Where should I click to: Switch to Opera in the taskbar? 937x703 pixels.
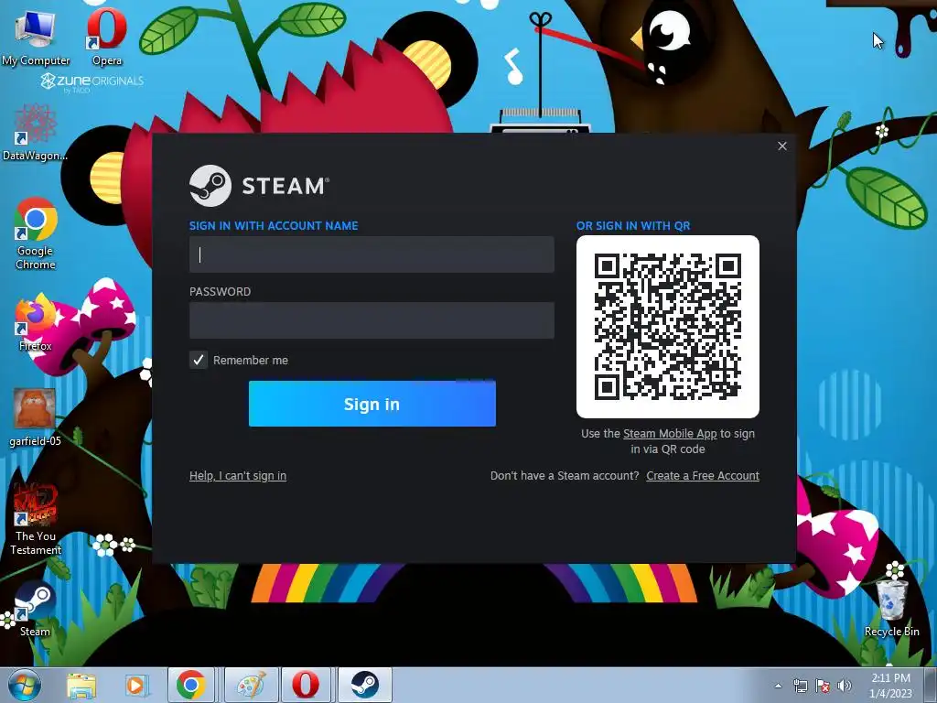306,685
